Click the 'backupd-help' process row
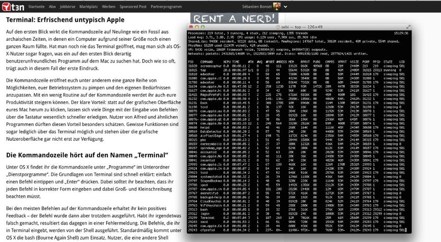Image resolution: width=441 pixels, height=242 pixels. (296, 197)
